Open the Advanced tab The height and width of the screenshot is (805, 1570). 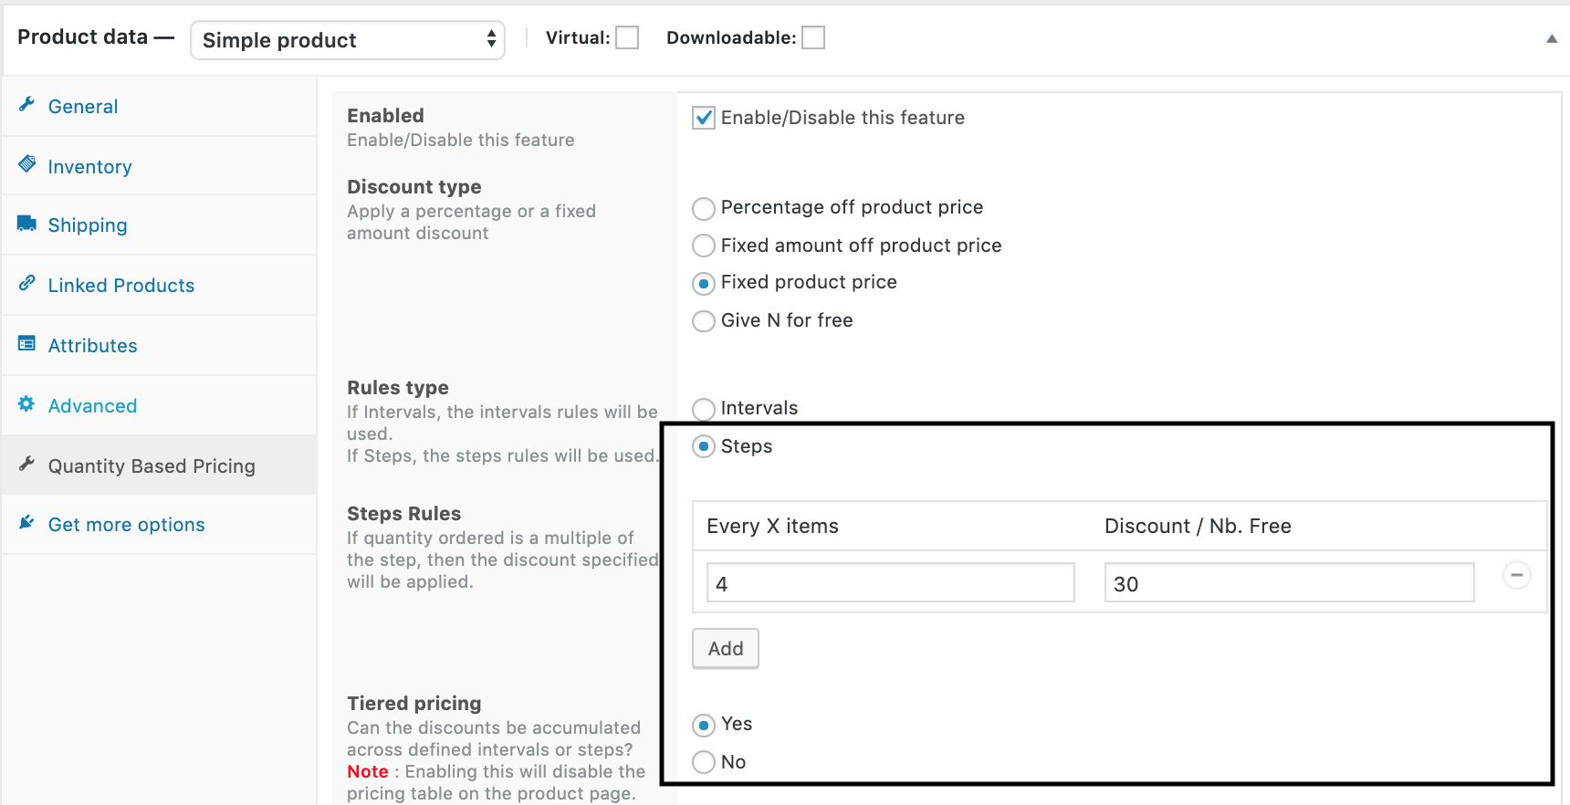tap(160, 405)
